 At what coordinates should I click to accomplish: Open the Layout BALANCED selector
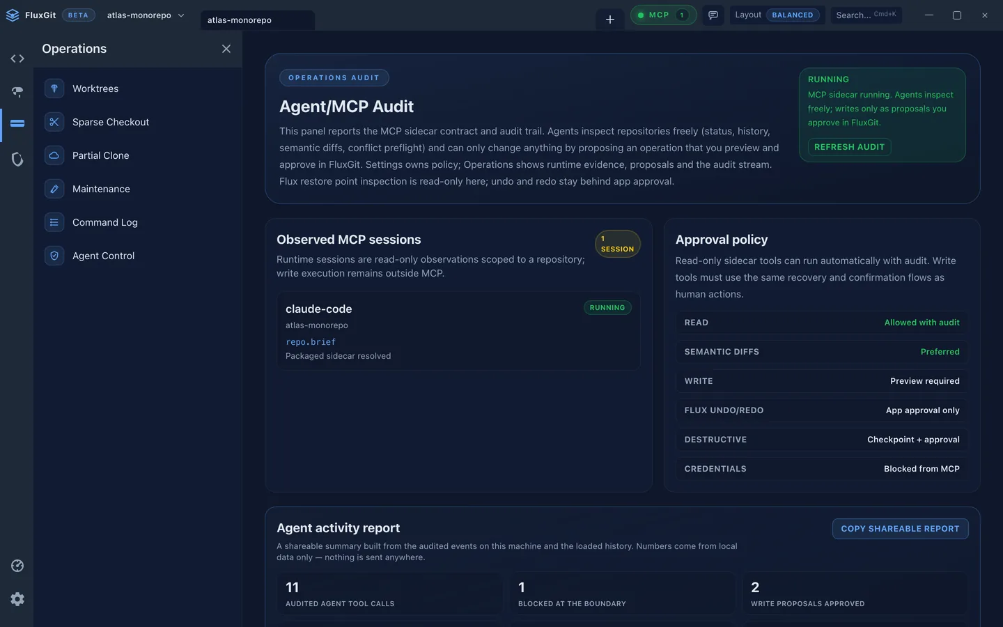(777, 15)
